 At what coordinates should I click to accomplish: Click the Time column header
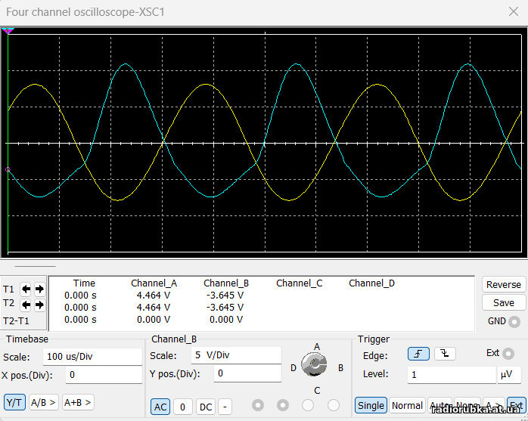pos(84,283)
